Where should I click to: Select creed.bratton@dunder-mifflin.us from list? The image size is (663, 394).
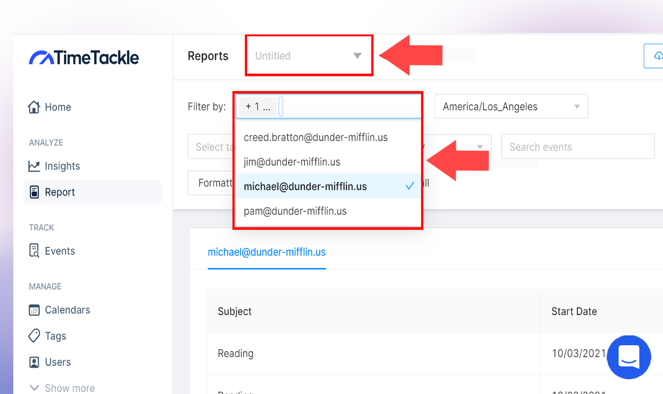pyautogui.click(x=328, y=137)
